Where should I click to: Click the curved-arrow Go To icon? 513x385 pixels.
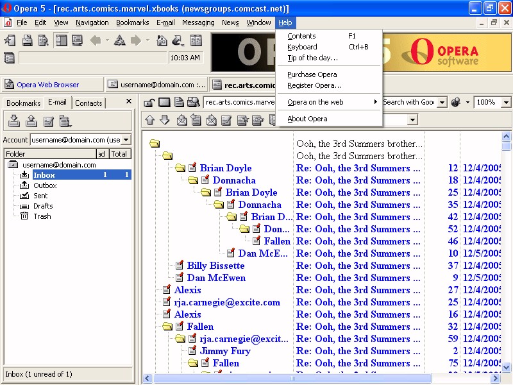(178, 40)
